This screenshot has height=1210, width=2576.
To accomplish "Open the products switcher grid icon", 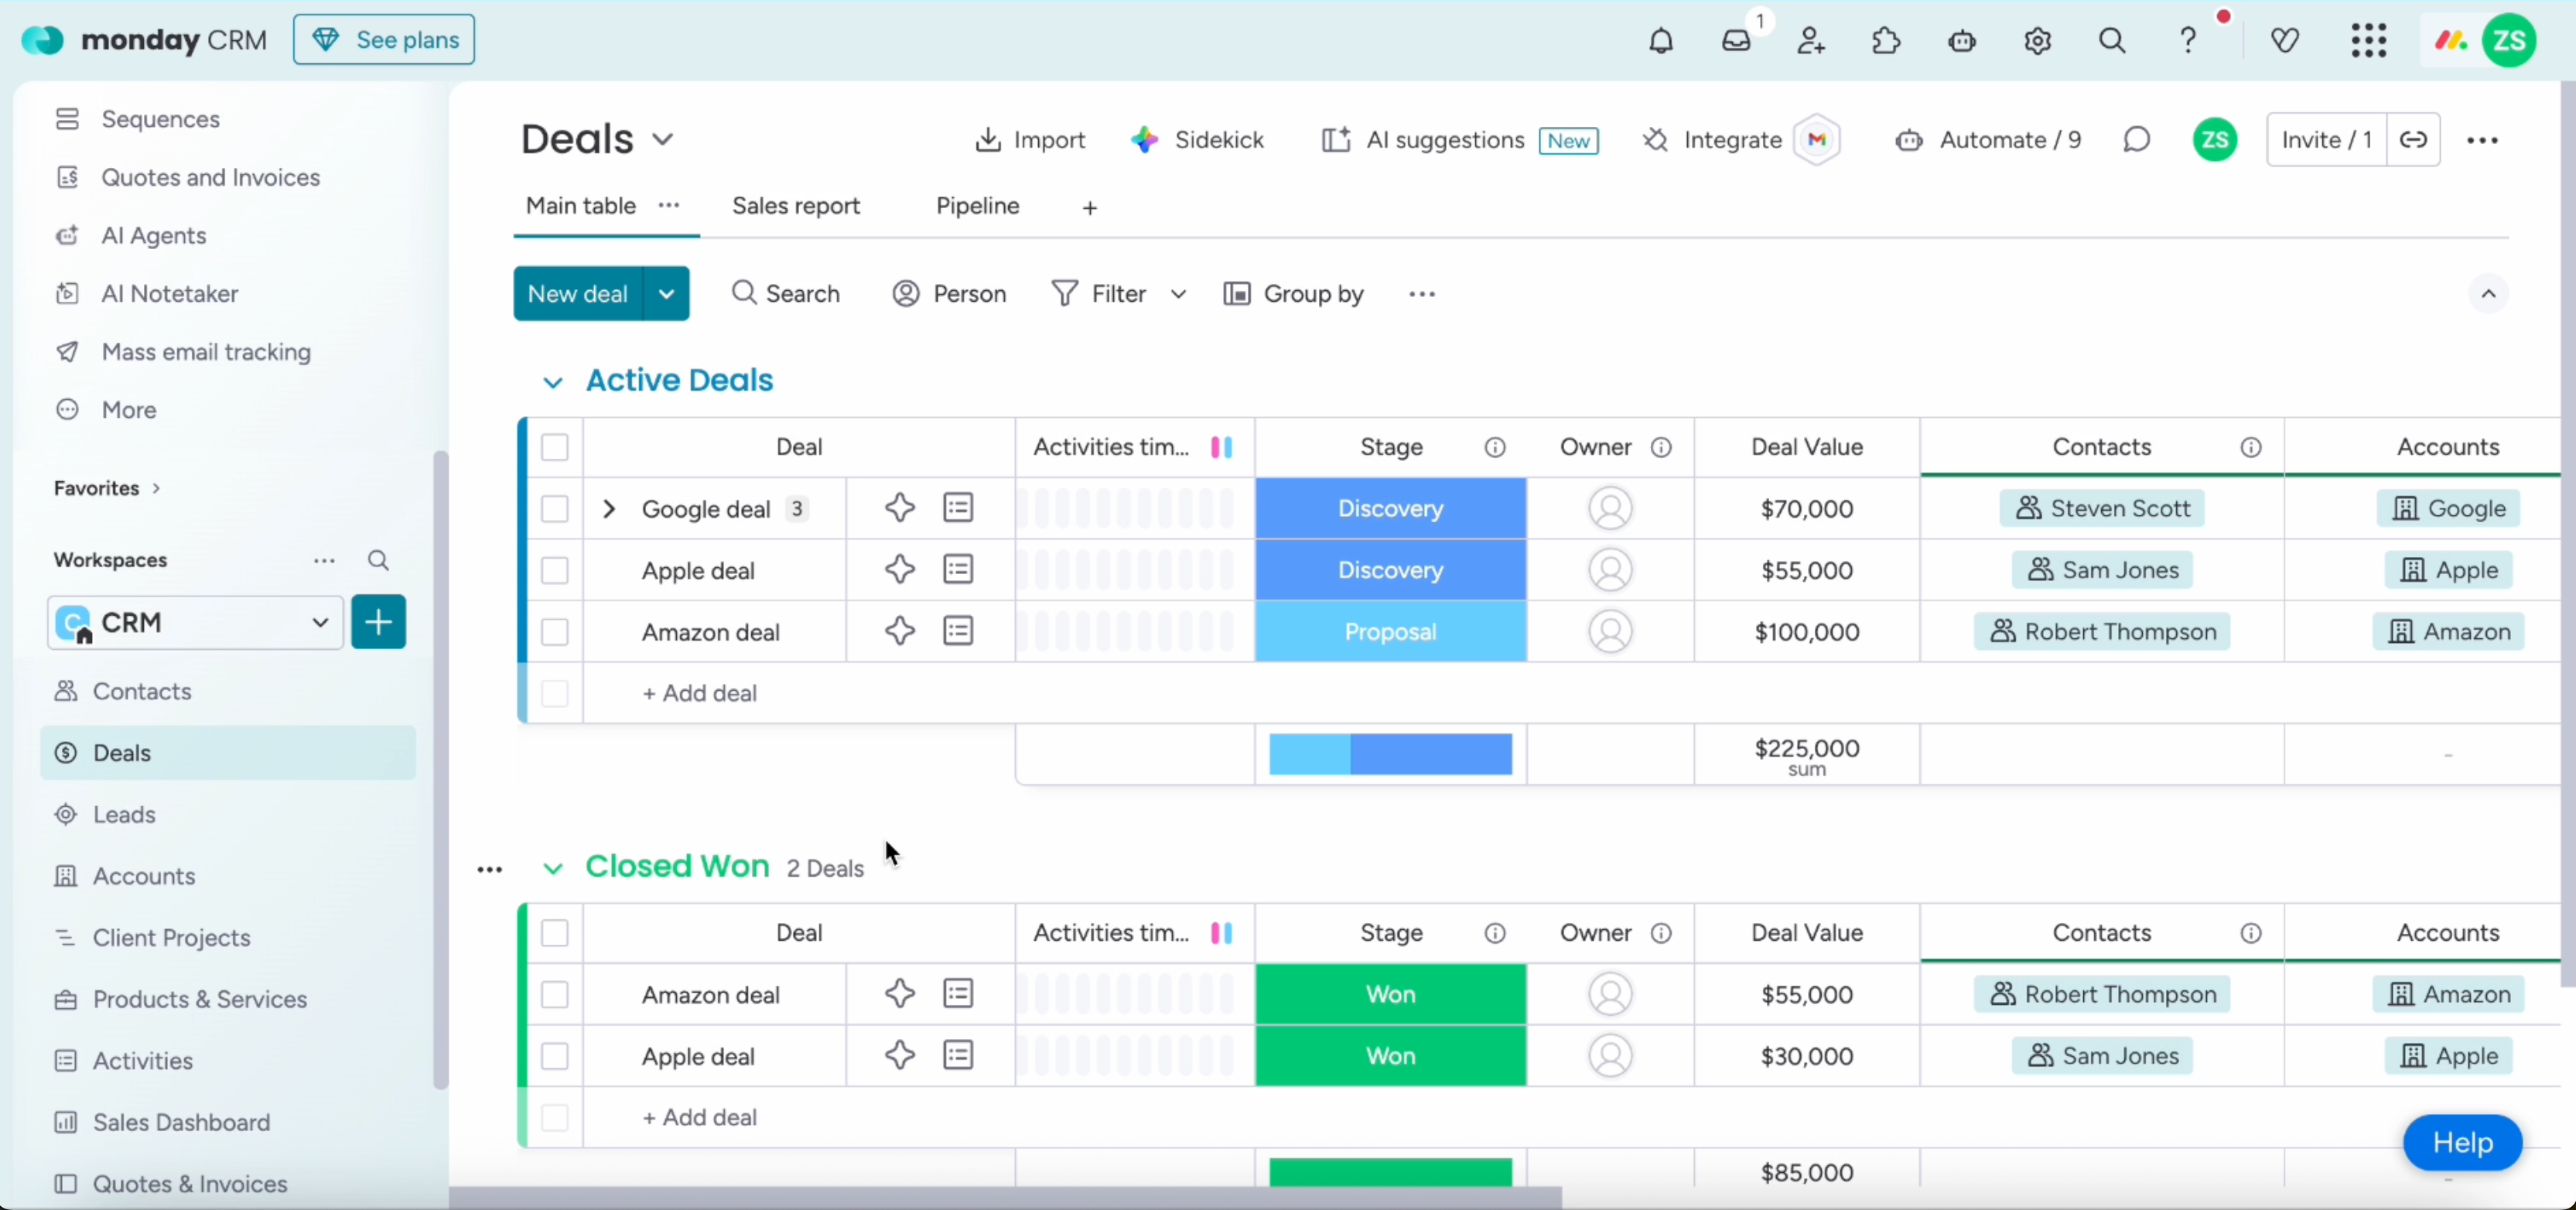I will pos(2369,41).
